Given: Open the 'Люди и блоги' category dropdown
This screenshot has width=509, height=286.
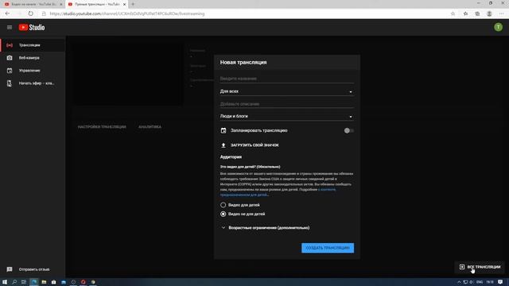Looking at the screenshot, I should 287,116.
